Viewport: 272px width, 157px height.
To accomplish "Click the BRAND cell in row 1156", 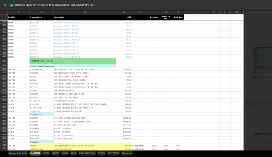I will 18,22.
